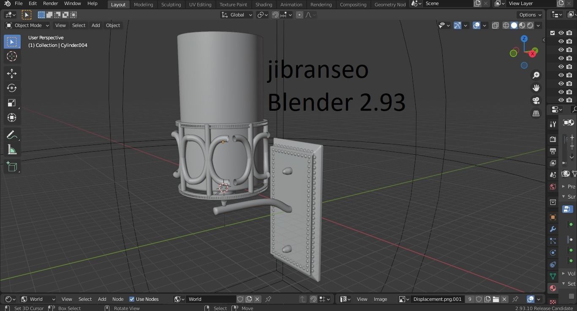Activate the 3D Cursor tool
The image size is (577, 311).
[x=12, y=56]
